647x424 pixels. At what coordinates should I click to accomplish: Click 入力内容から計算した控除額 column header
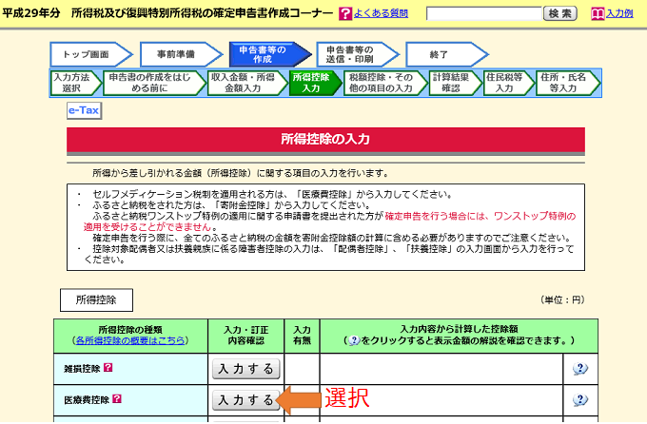click(459, 336)
